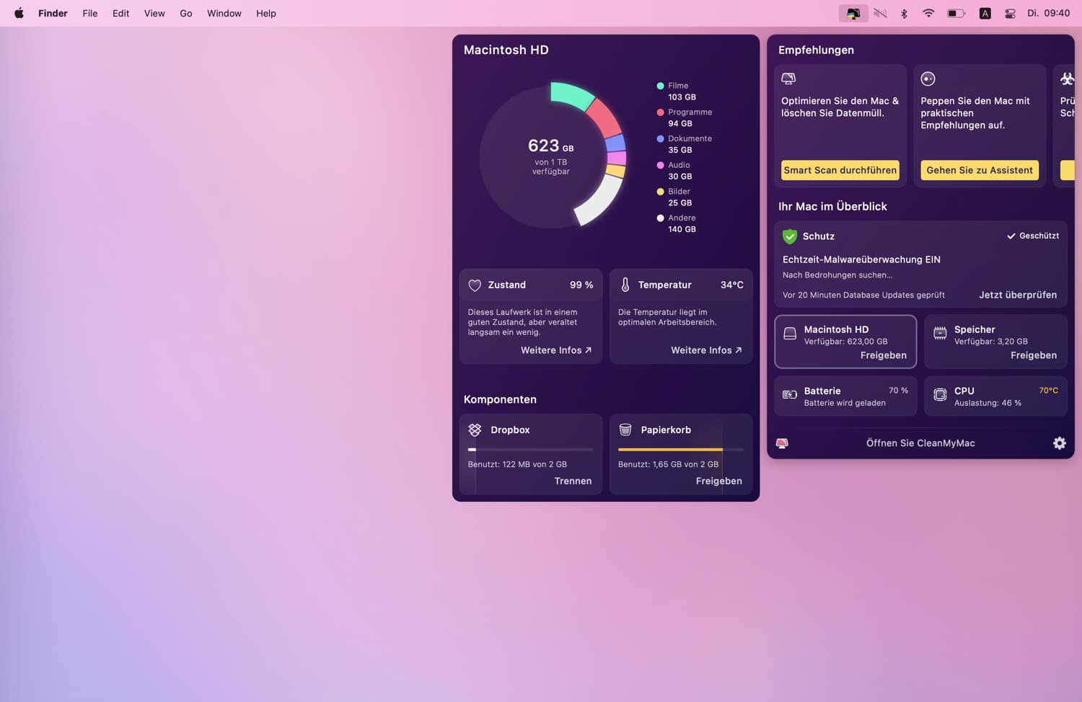Click the Papierkorb usage progress bar

(x=680, y=450)
